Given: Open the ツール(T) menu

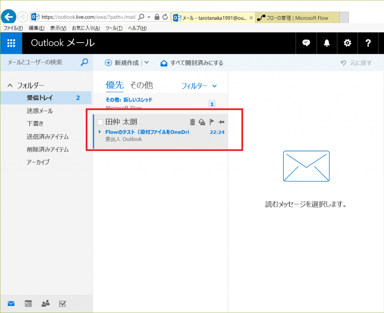Looking at the screenshot, I should coord(114,28).
